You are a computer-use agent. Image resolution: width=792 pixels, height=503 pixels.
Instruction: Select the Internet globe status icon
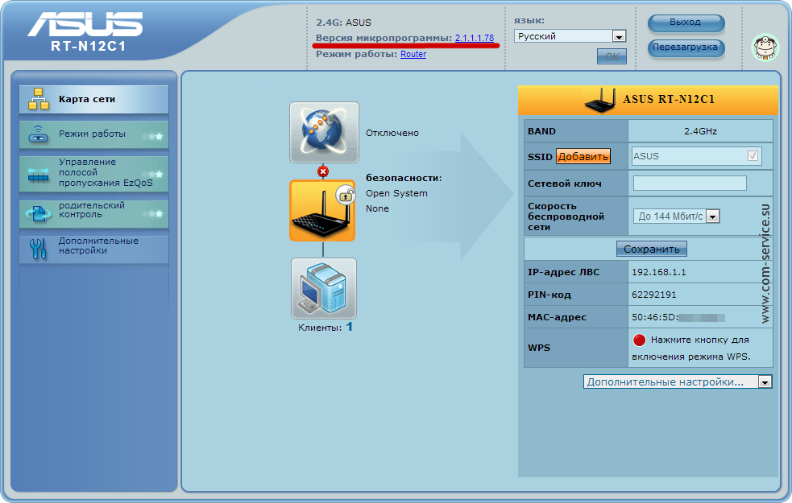click(324, 132)
